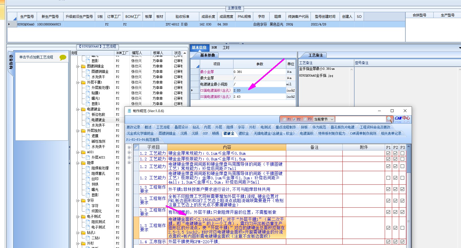Collapse the 外层干膜1 tree group
The height and width of the screenshot is (248, 461).
[x=77, y=82]
